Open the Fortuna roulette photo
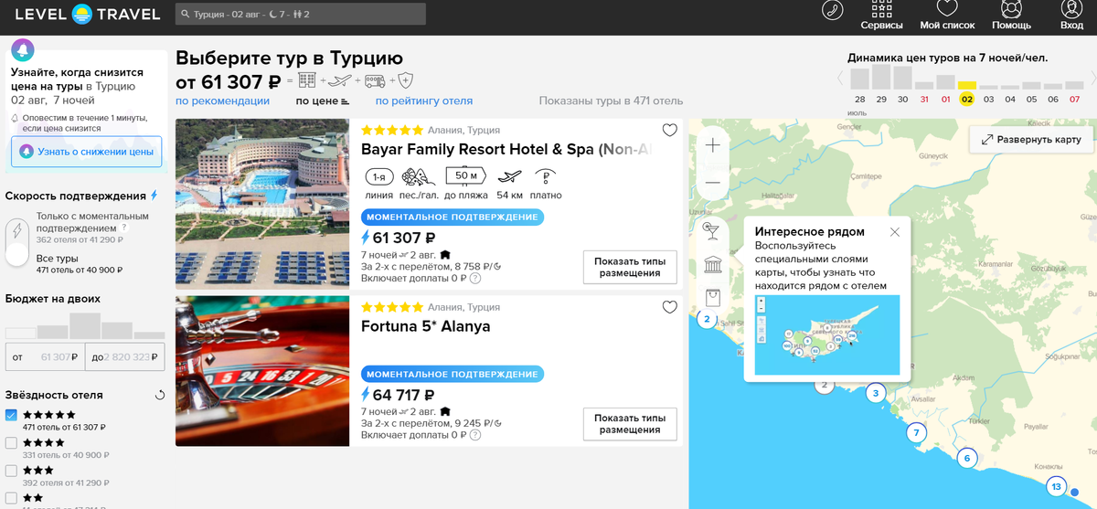 click(x=262, y=371)
